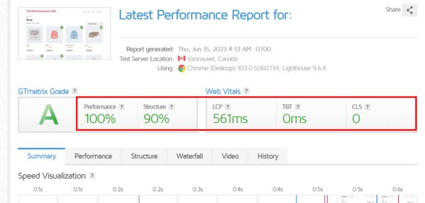Open GTmetrix Grade help question mark

pyautogui.click(x=75, y=91)
